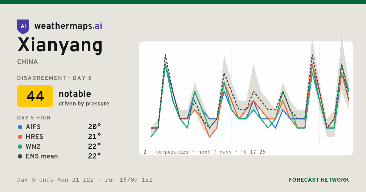Select the dark ENS mean legend dot

pyautogui.click(x=20, y=156)
